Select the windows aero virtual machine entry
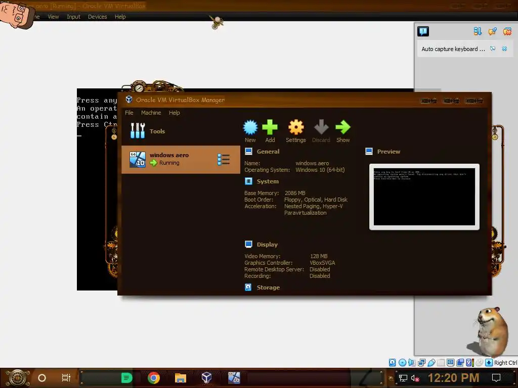The height and width of the screenshot is (388, 518). [x=181, y=159]
